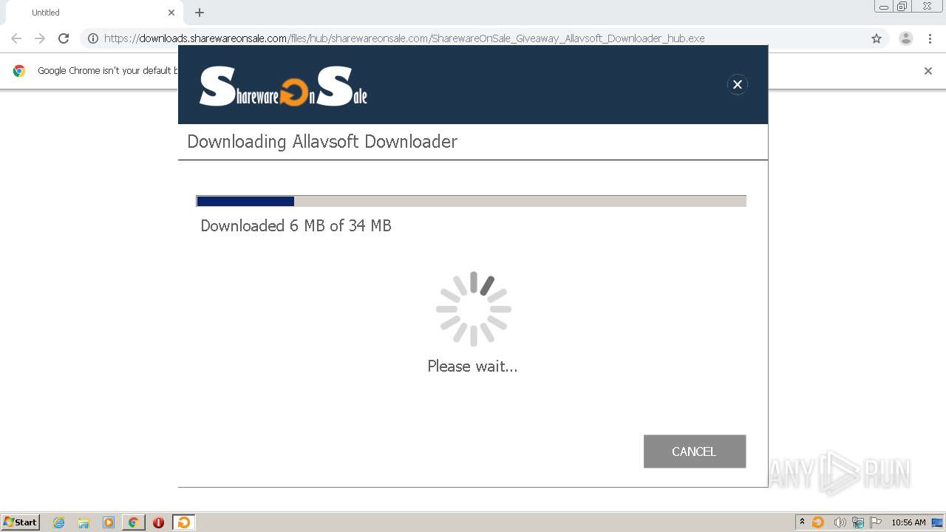Open the Chrome three-dot menu

(930, 38)
